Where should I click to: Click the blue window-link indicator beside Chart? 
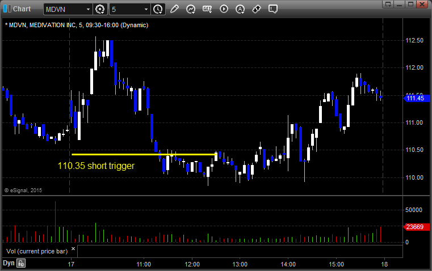pos(7,9)
